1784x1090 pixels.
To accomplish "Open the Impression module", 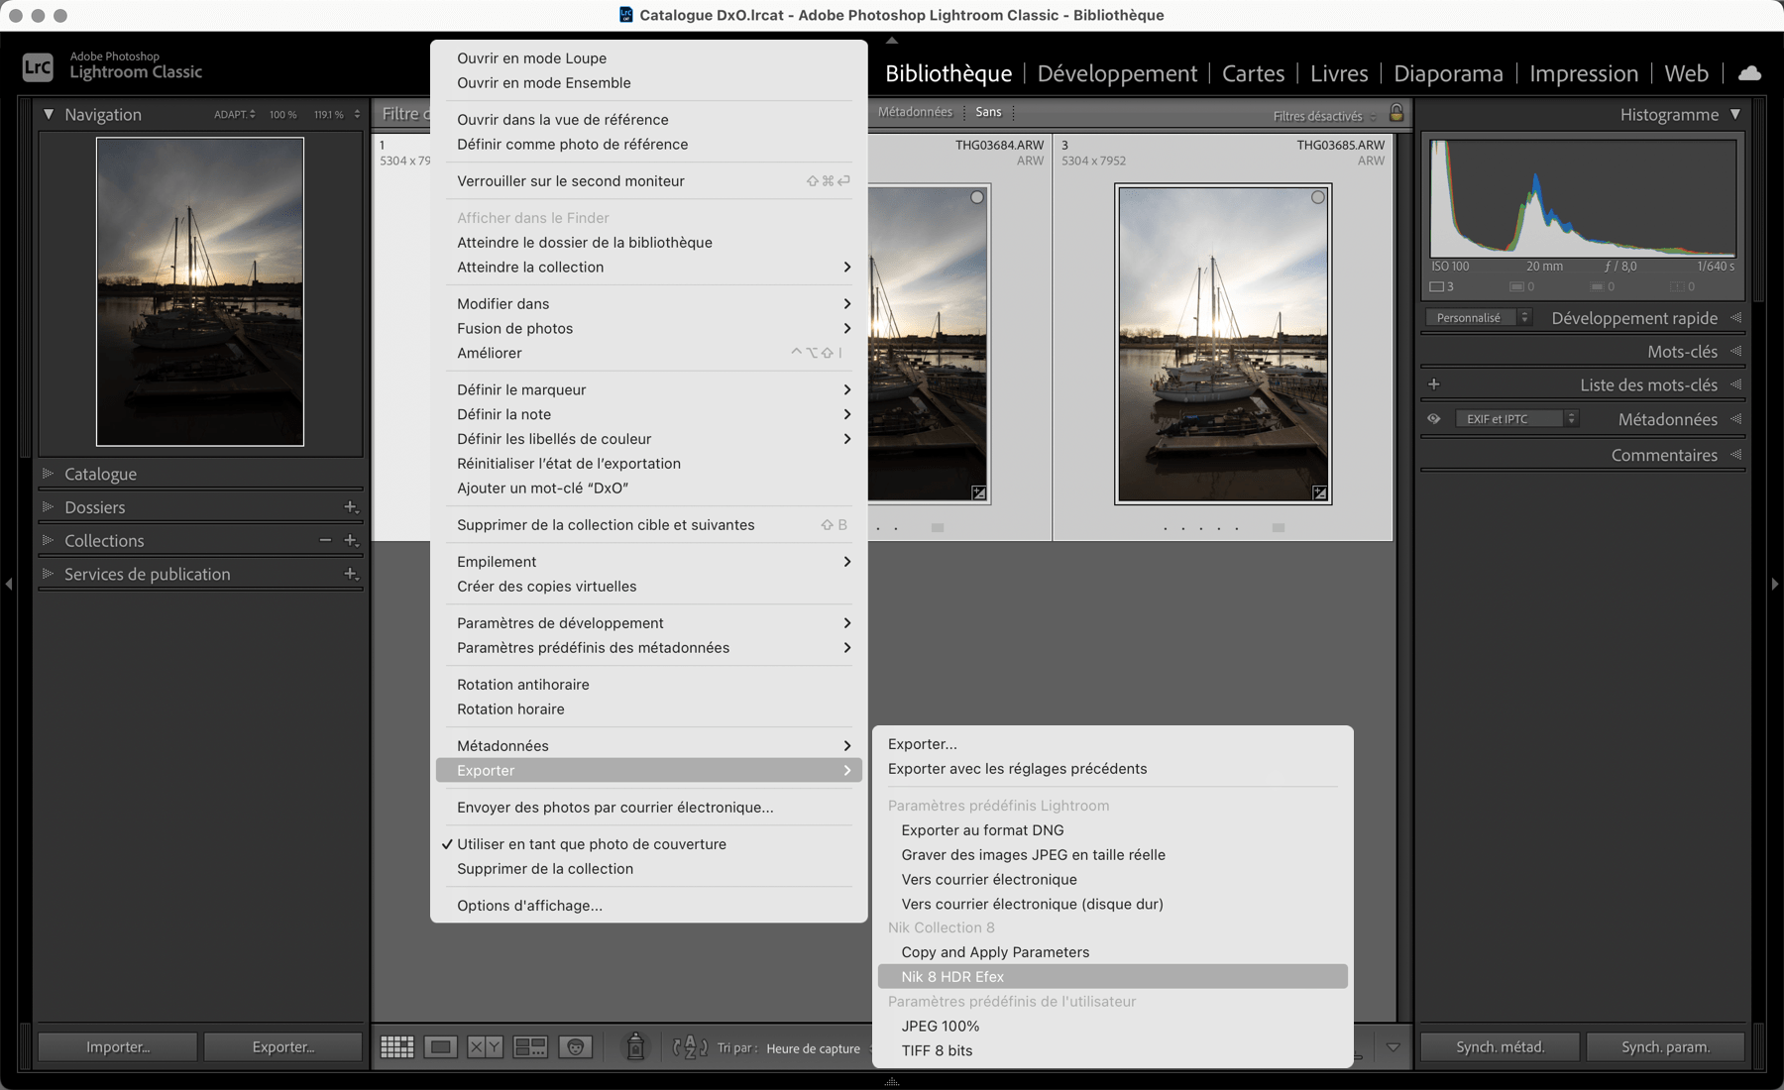I will [x=1584, y=73].
